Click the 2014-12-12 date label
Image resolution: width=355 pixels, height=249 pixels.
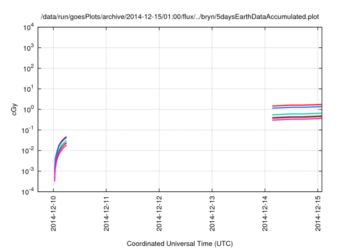159,213
